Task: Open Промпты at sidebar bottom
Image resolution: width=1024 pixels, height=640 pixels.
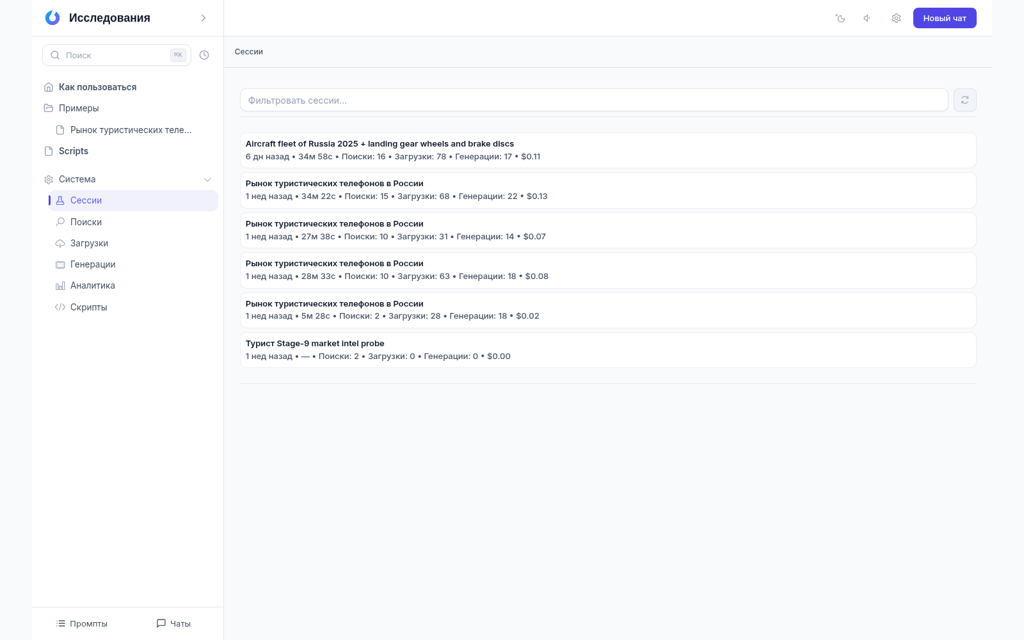Action: [82, 623]
